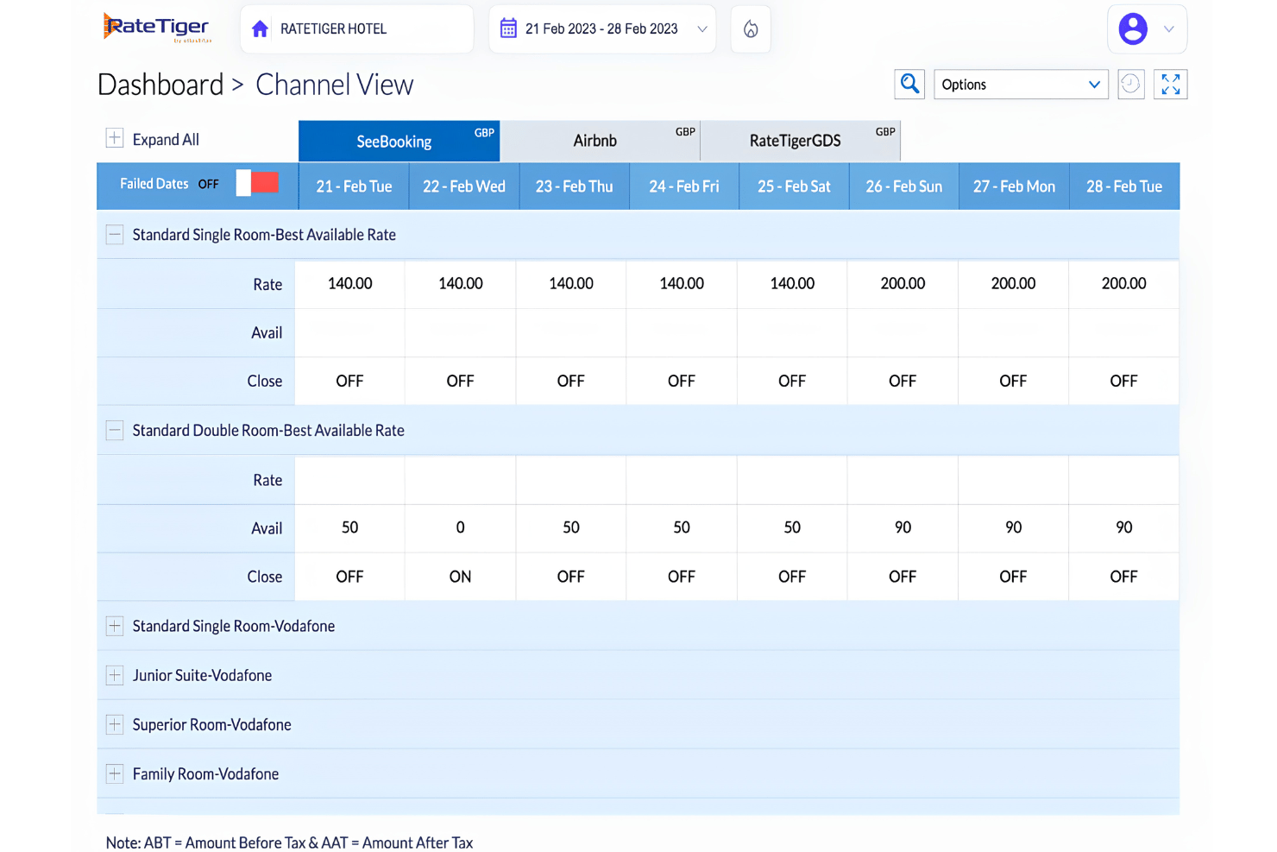1277x852 pixels.
Task: Open the calendar icon in date range
Action: [x=508, y=28]
